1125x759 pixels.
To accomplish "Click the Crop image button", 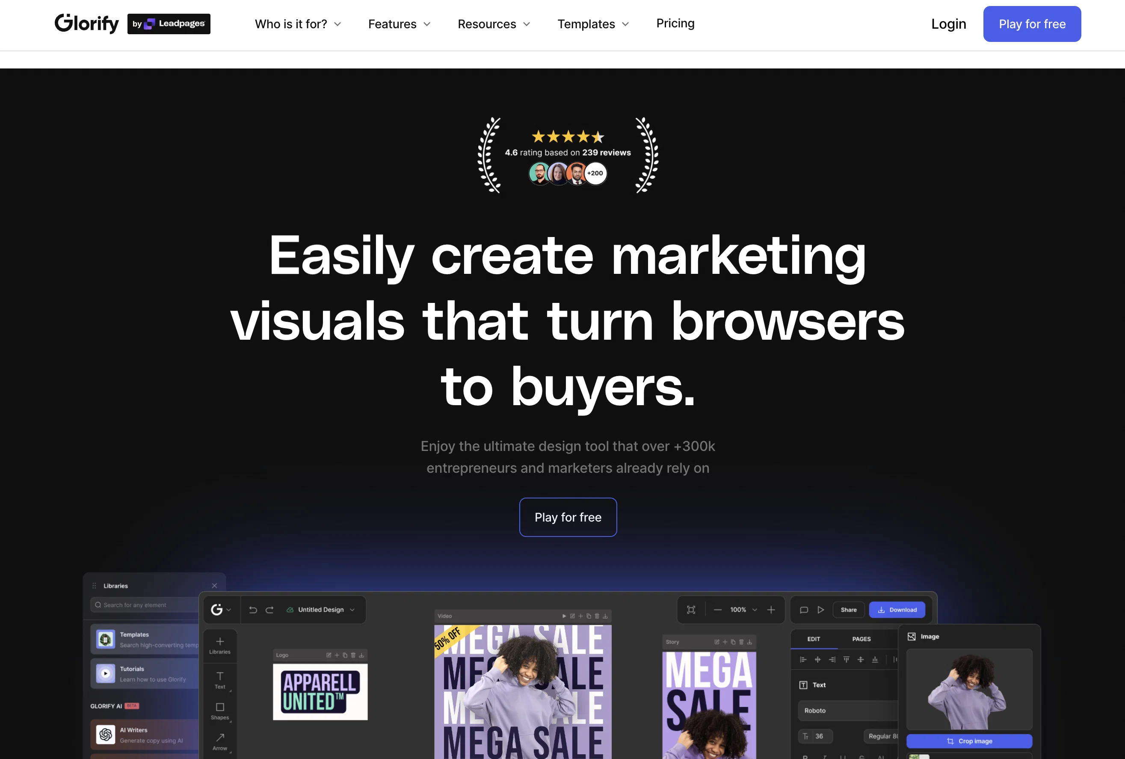I will pyautogui.click(x=969, y=741).
